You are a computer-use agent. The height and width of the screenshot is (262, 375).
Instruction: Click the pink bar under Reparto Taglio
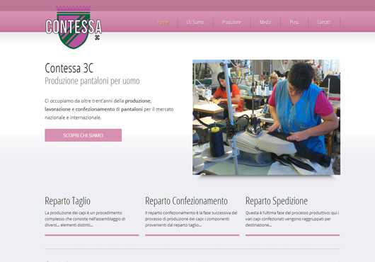coord(92,235)
